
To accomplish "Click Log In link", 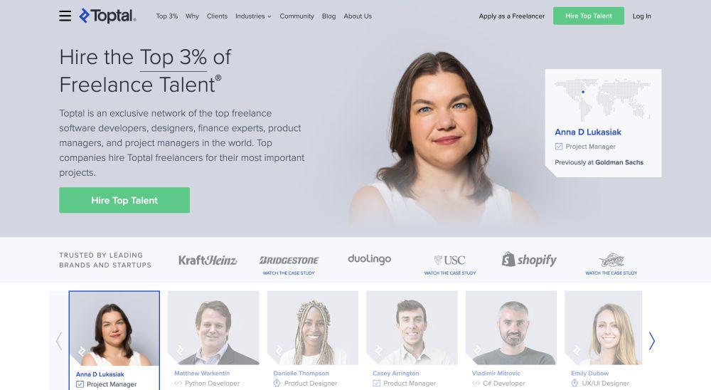I will point(641,16).
